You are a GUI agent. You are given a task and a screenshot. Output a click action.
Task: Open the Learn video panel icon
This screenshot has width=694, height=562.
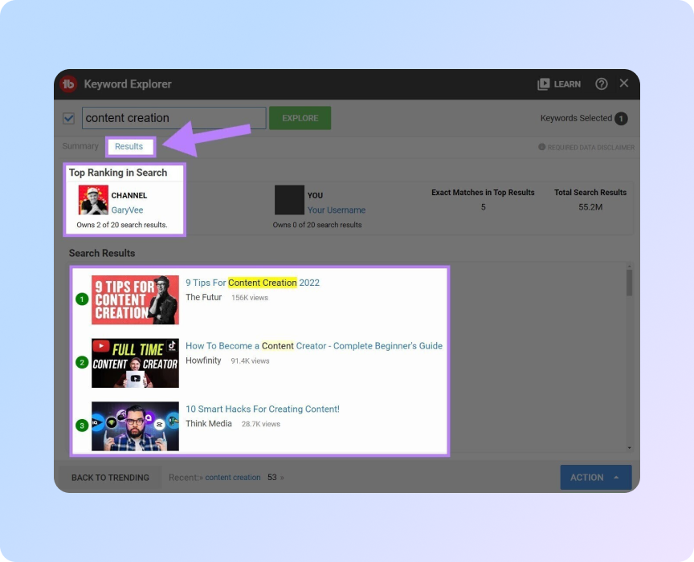(544, 83)
